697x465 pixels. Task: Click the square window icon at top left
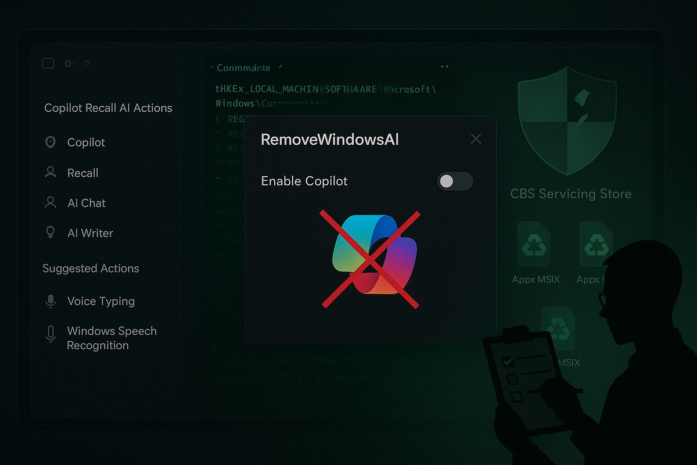pos(48,63)
